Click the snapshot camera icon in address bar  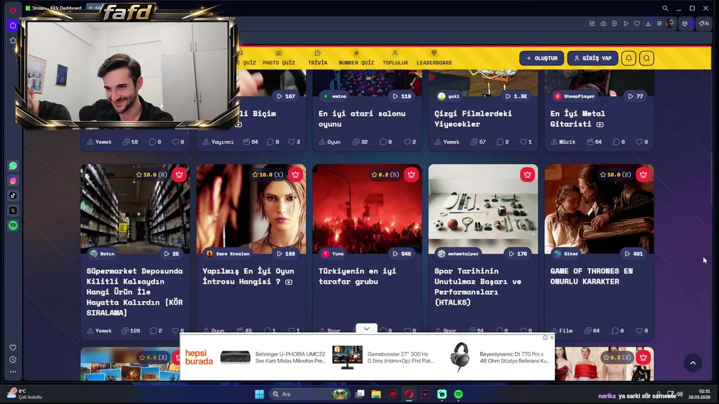(x=603, y=24)
